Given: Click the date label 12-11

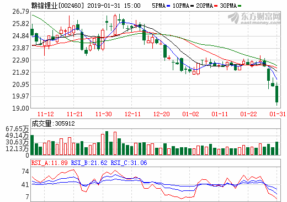Looking at the screenshot, I should [132, 114].
